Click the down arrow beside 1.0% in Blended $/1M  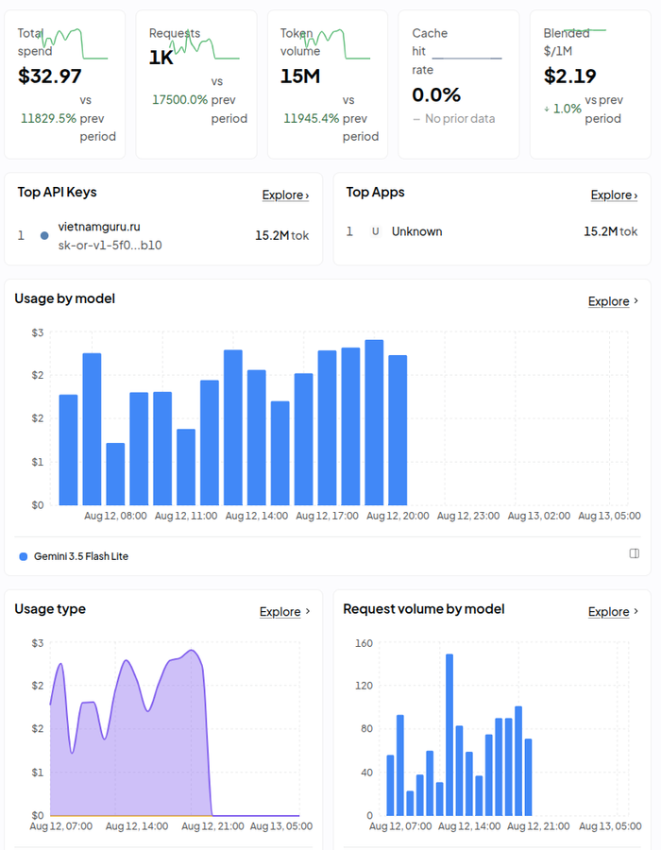(547, 109)
